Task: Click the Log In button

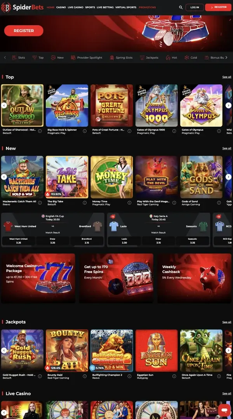Action: pyautogui.click(x=195, y=7)
